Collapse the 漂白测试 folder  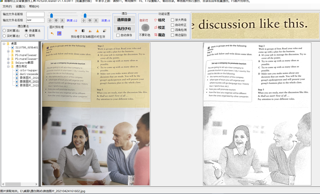coord(8,66)
